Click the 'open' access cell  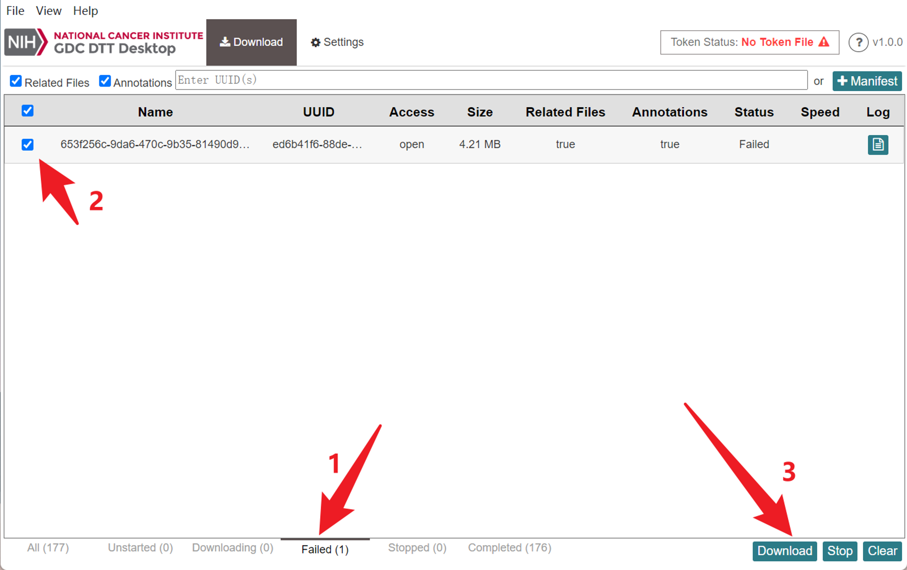412,144
